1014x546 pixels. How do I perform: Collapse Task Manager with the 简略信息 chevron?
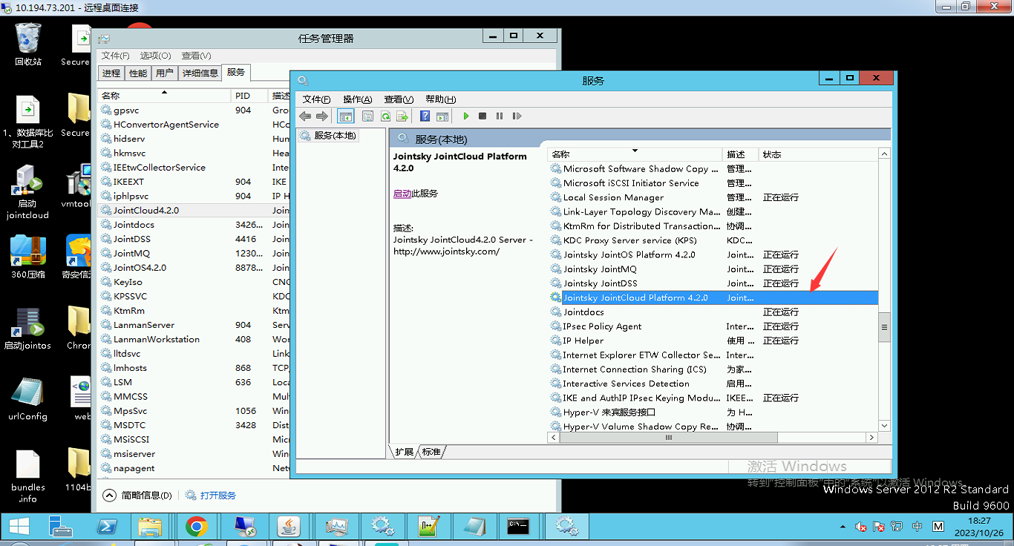click(110, 496)
